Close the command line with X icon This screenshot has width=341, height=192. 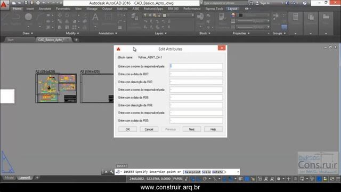point(106,172)
